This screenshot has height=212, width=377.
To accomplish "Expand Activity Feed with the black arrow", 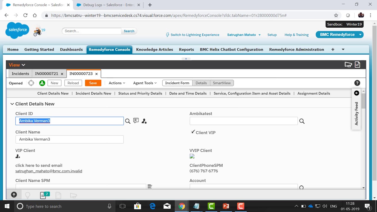I will tap(356, 93).
